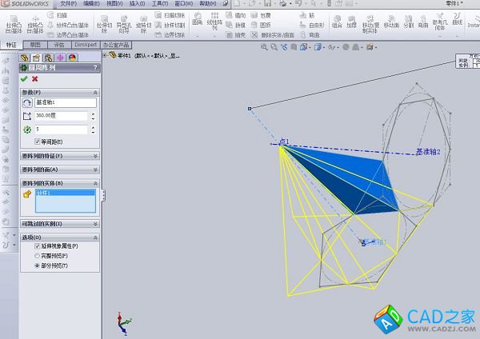Click the green checkmark to confirm pattern
480x339 pixels.
point(24,79)
